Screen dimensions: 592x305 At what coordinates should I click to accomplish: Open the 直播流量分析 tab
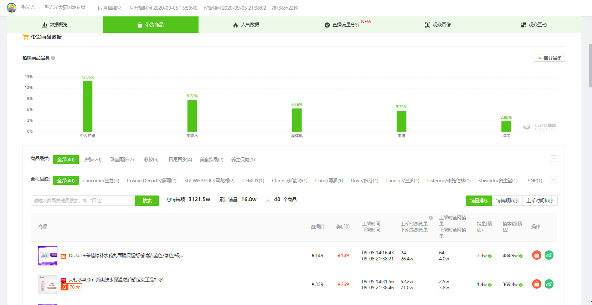click(x=342, y=25)
